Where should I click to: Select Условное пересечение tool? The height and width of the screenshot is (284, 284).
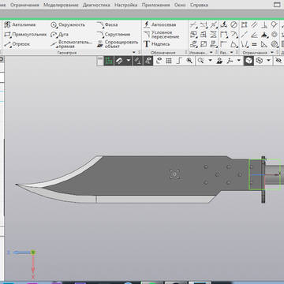[162, 35]
